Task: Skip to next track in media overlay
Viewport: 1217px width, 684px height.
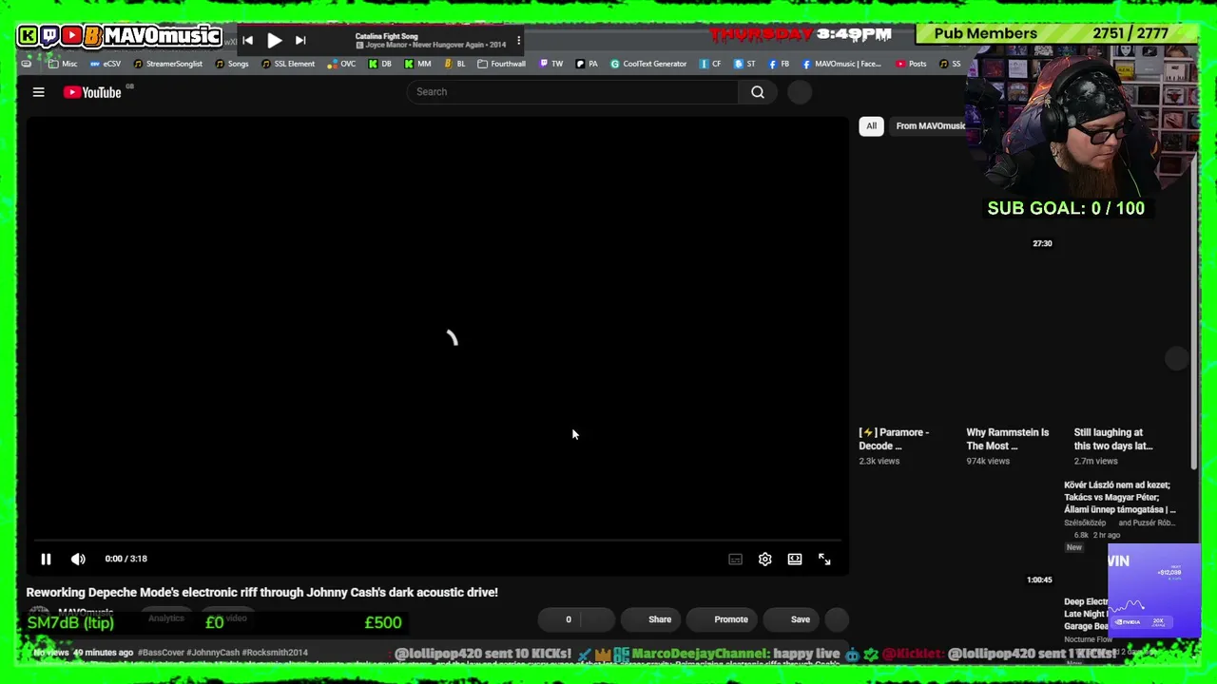Action: pyautogui.click(x=300, y=40)
